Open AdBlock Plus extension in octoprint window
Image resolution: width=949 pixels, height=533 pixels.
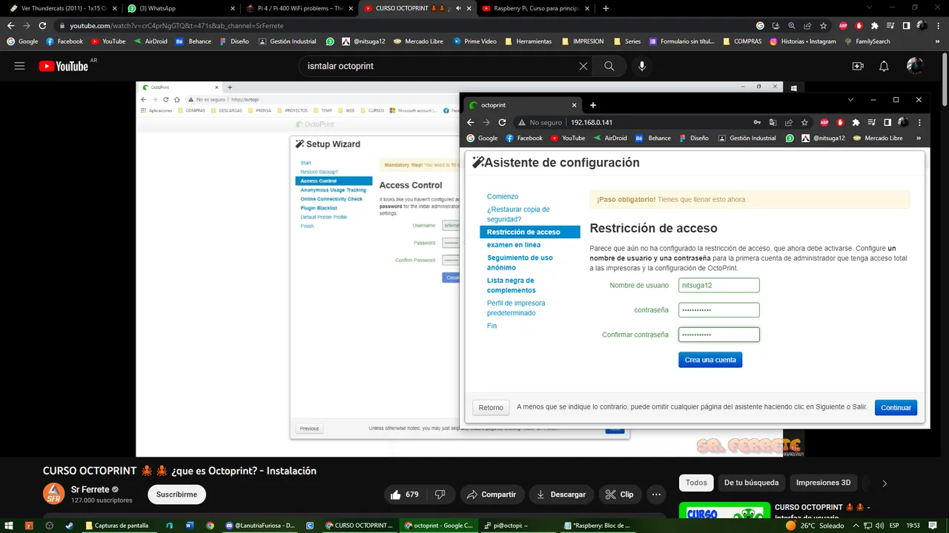point(824,122)
